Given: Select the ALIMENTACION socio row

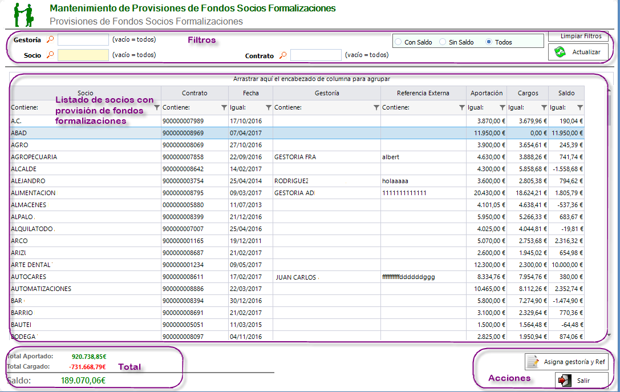Looking at the screenshot, I should click(297, 193).
